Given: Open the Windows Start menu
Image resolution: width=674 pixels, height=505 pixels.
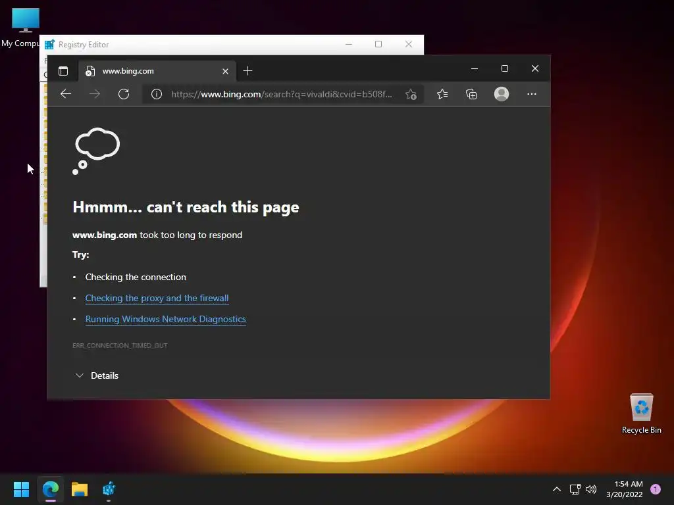Looking at the screenshot, I should click(x=21, y=489).
